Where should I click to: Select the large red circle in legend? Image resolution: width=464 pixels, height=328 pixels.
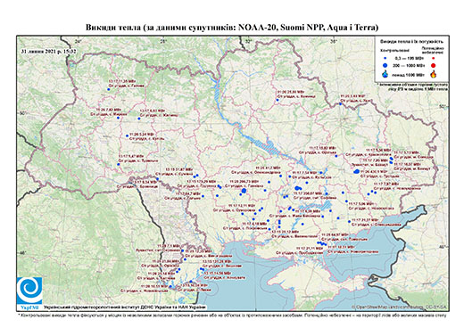pos(433,65)
